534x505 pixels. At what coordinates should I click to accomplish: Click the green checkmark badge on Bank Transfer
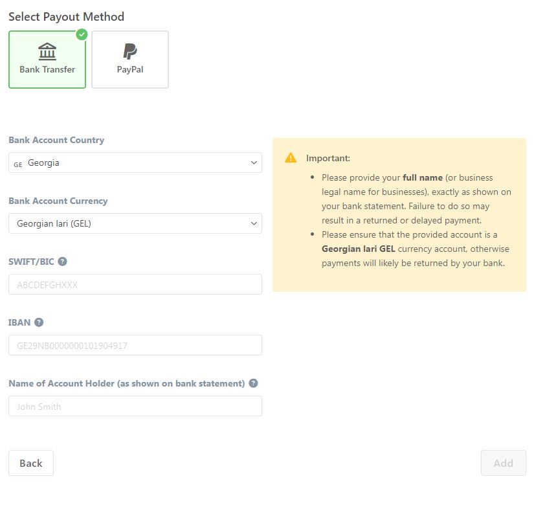pos(82,34)
